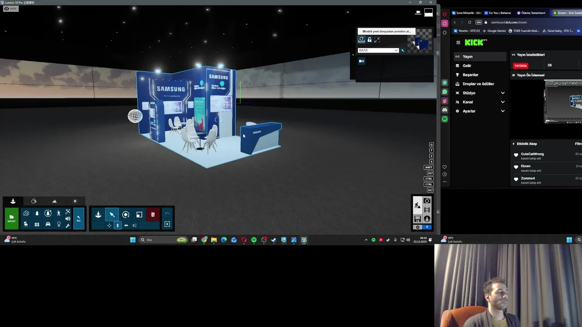The image size is (582, 327).
Task: Click the taskbar Ara search box
Action: pos(163,240)
